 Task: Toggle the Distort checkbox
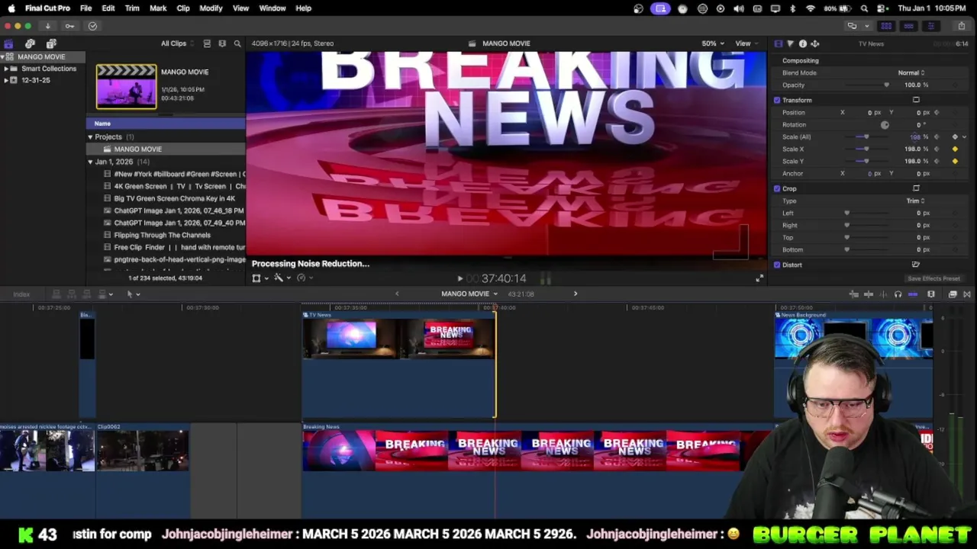777,265
